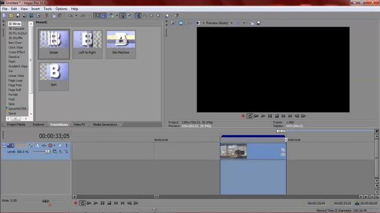380x213 pixels.
Task: Select Gradient Wipe transition
Action: [18, 66]
